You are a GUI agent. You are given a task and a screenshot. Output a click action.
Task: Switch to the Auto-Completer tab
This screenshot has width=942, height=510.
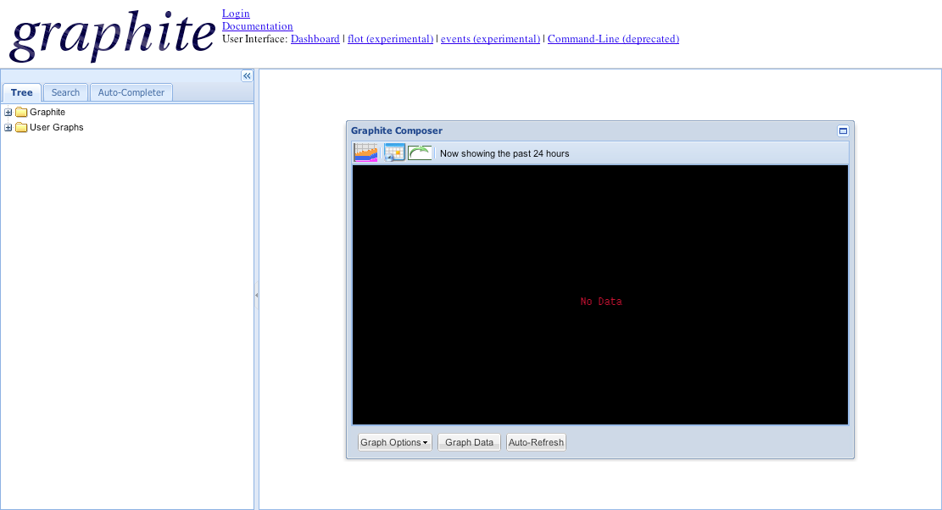pyautogui.click(x=131, y=92)
